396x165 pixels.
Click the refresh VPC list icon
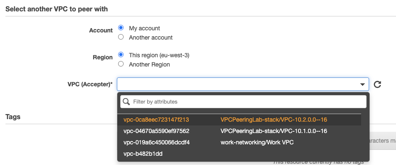point(377,84)
